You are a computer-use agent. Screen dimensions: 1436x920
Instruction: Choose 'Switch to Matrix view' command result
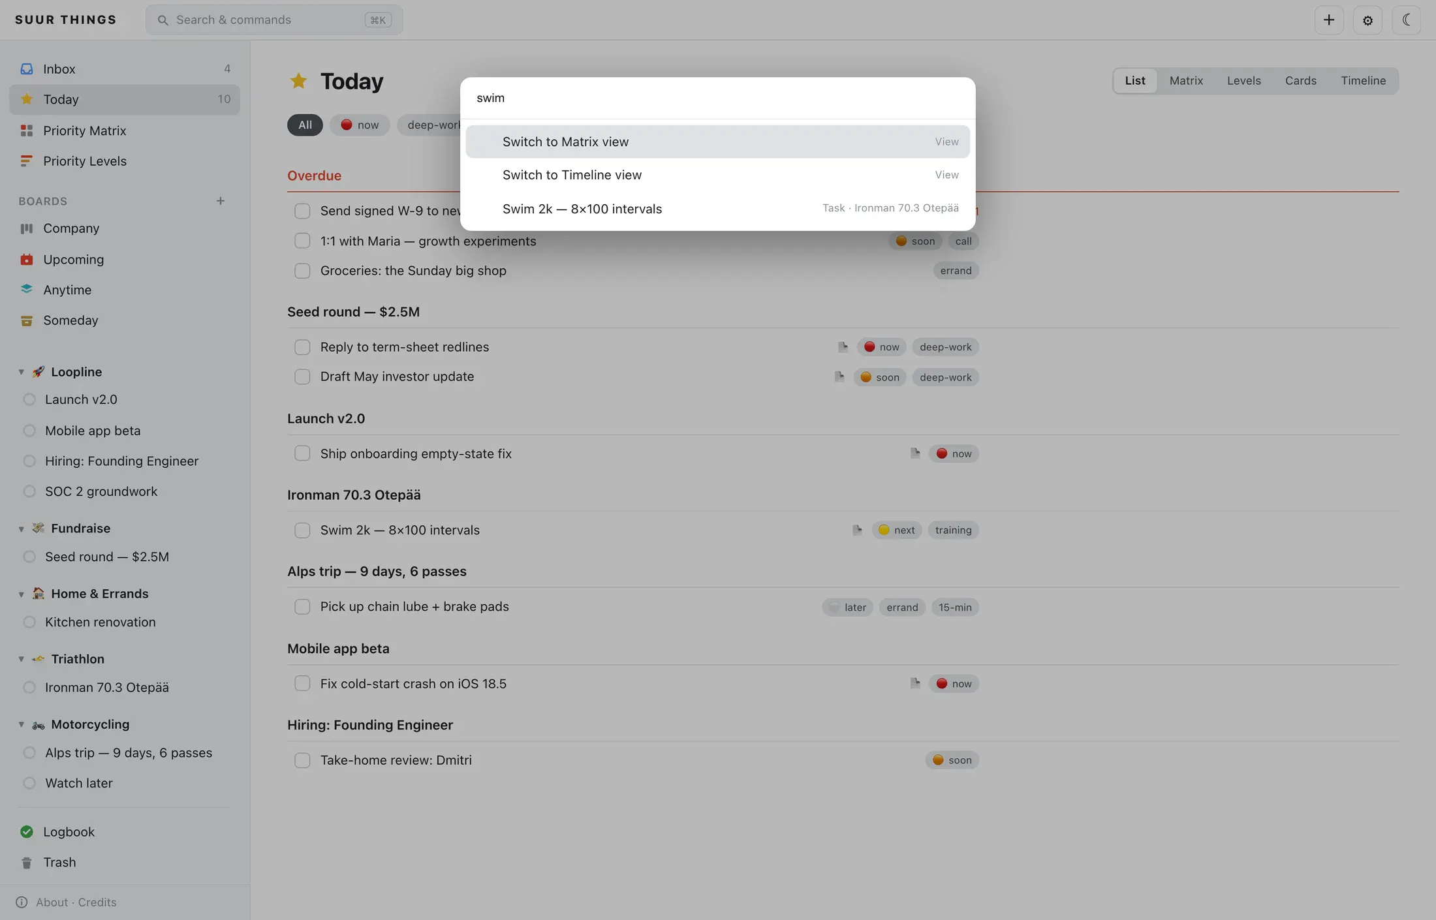click(x=717, y=142)
